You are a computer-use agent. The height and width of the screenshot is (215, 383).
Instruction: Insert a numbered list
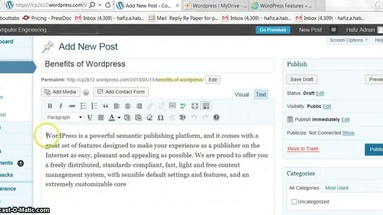pyautogui.click(x=95, y=106)
